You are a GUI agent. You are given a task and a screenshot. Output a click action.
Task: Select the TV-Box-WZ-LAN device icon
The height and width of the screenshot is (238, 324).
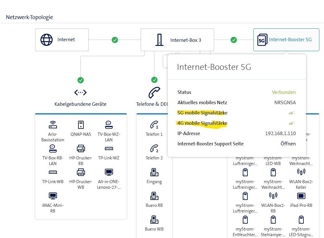click(109, 125)
